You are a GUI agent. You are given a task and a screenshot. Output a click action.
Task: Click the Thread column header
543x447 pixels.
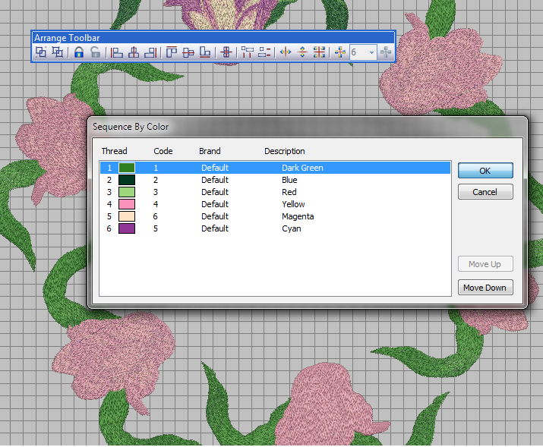pos(114,151)
